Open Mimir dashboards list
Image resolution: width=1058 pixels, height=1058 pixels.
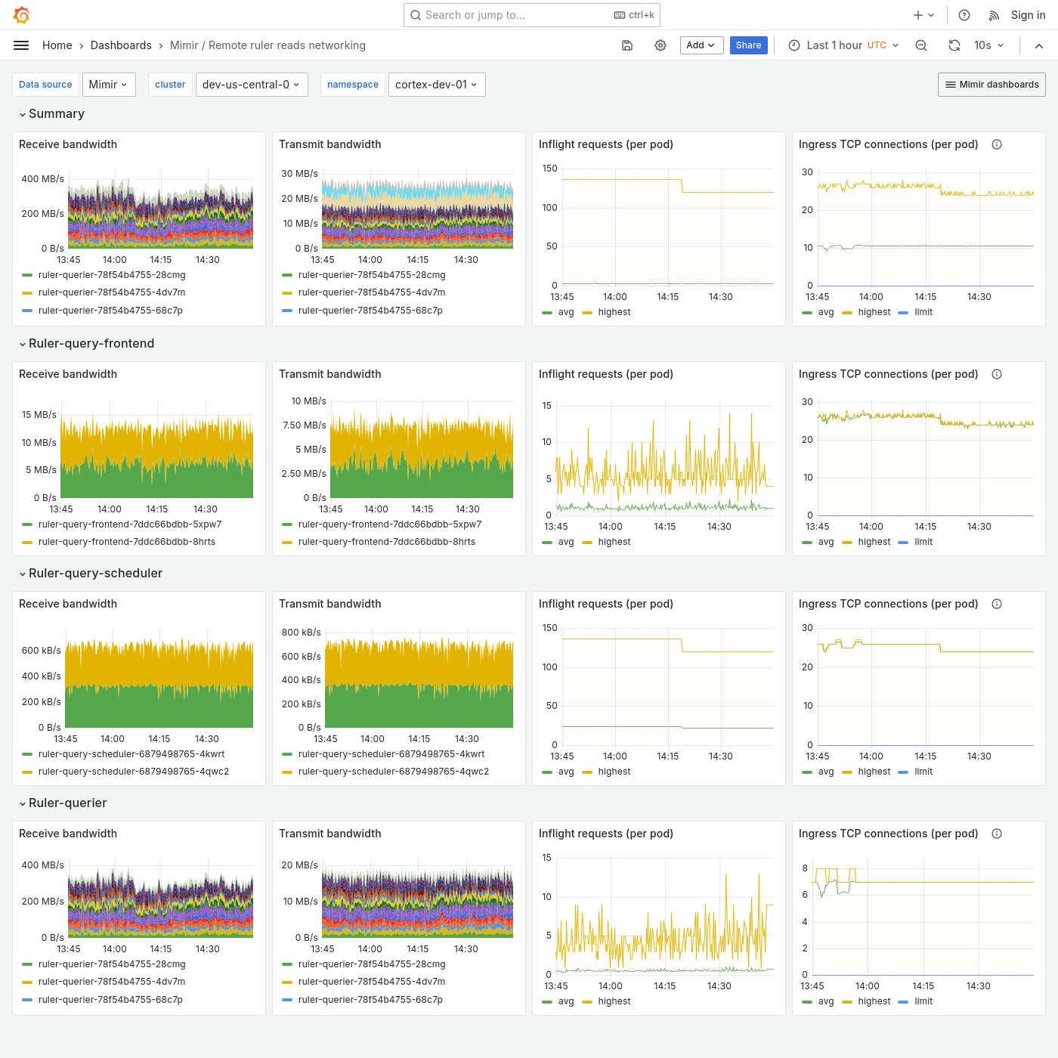[991, 85]
